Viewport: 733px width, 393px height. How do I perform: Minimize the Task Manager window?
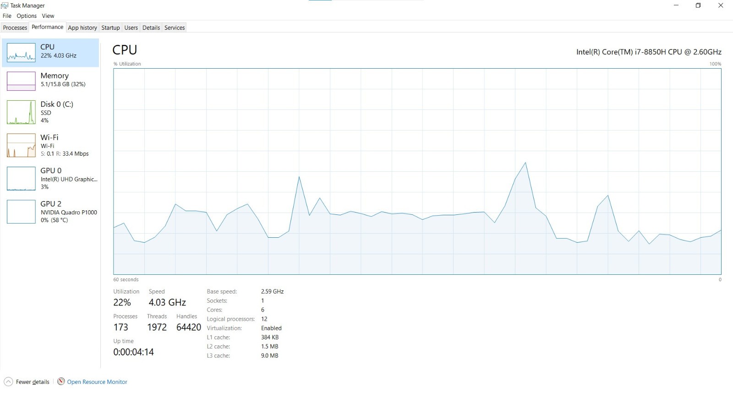676,5
